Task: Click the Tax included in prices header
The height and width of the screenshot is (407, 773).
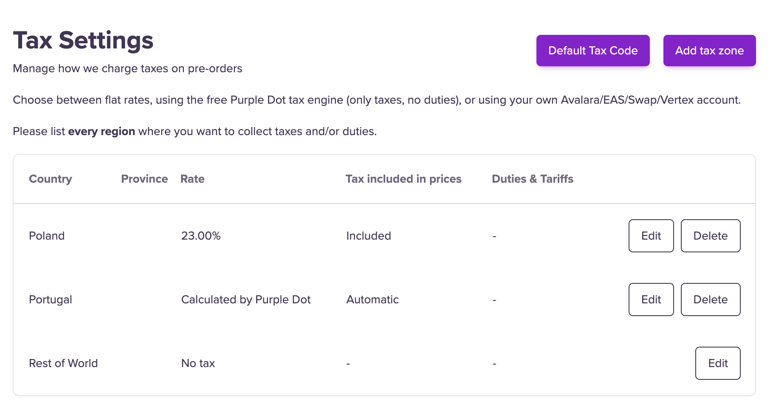Action: click(x=403, y=179)
